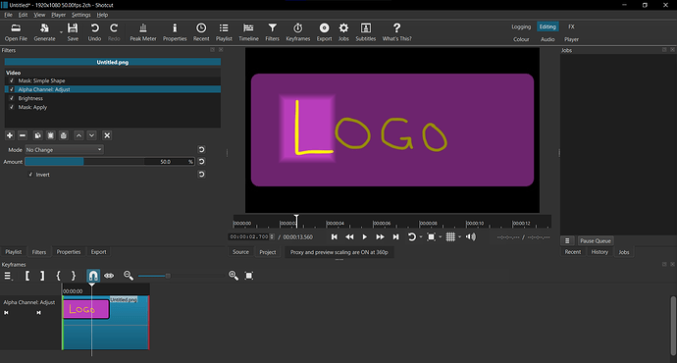Screen dimensions: 677x363
Task: Switch to the FX layout
Action: point(571,26)
